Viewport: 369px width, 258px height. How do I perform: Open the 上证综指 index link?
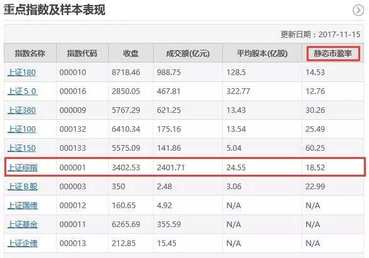coord(23,167)
